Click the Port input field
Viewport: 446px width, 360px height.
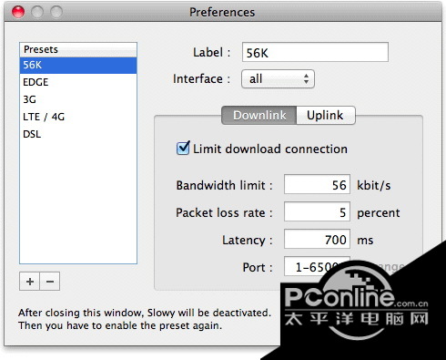[x=317, y=266]
